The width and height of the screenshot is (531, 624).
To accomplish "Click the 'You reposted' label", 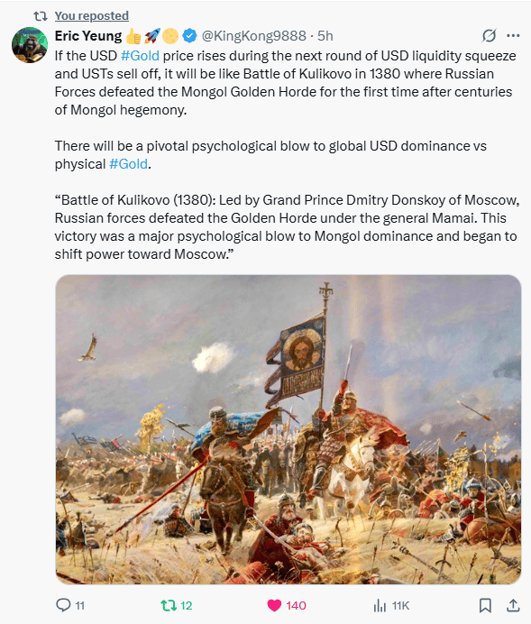I will [91, 16].
